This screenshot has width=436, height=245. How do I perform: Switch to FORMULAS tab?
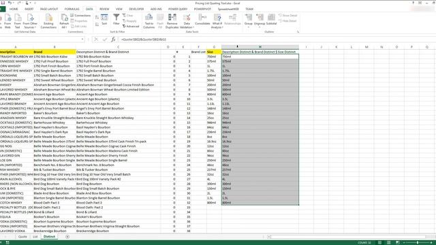[x=72, y=9]
